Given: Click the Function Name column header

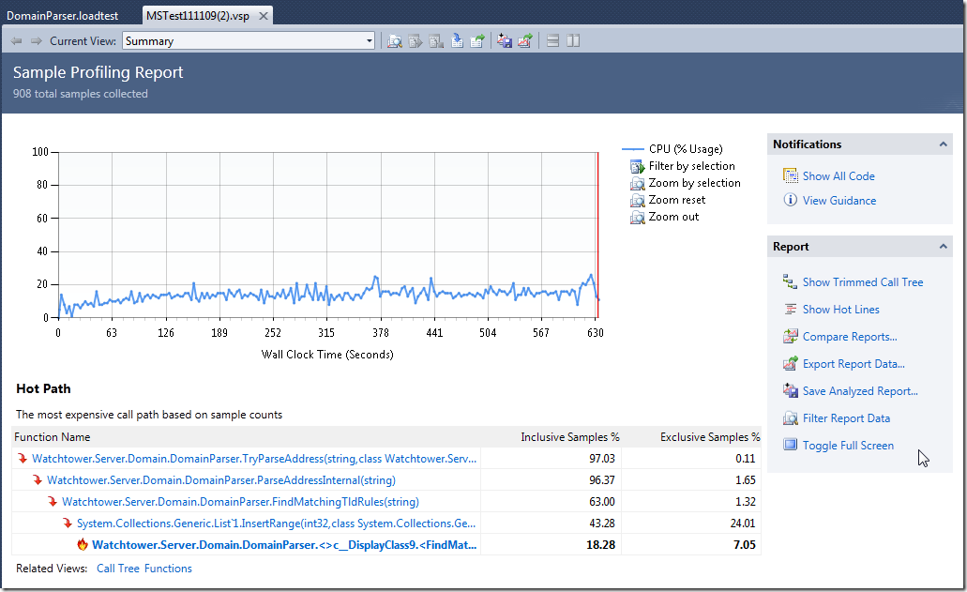Looking at the screenshot, I should pos(53,437).
